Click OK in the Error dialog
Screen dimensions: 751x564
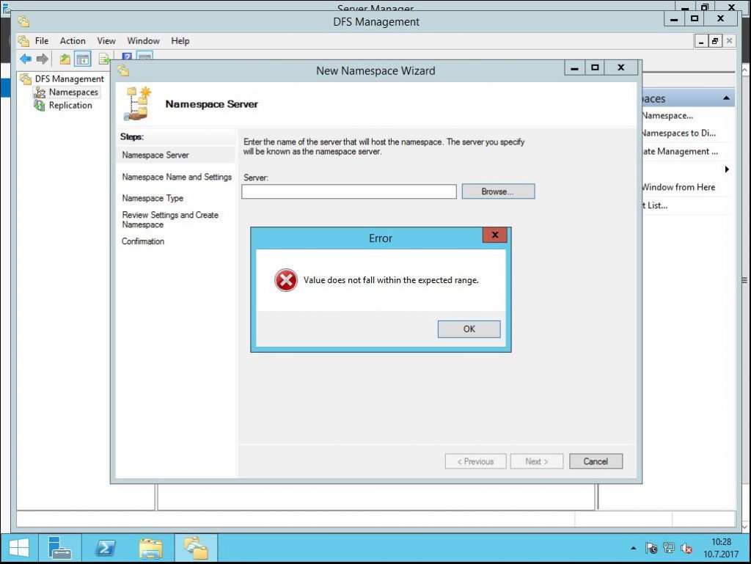[469, 329]
